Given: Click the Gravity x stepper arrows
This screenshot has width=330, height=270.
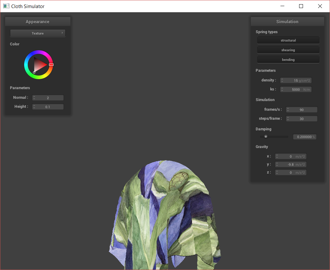Looking at the screenshot, I should coord(277,156).
